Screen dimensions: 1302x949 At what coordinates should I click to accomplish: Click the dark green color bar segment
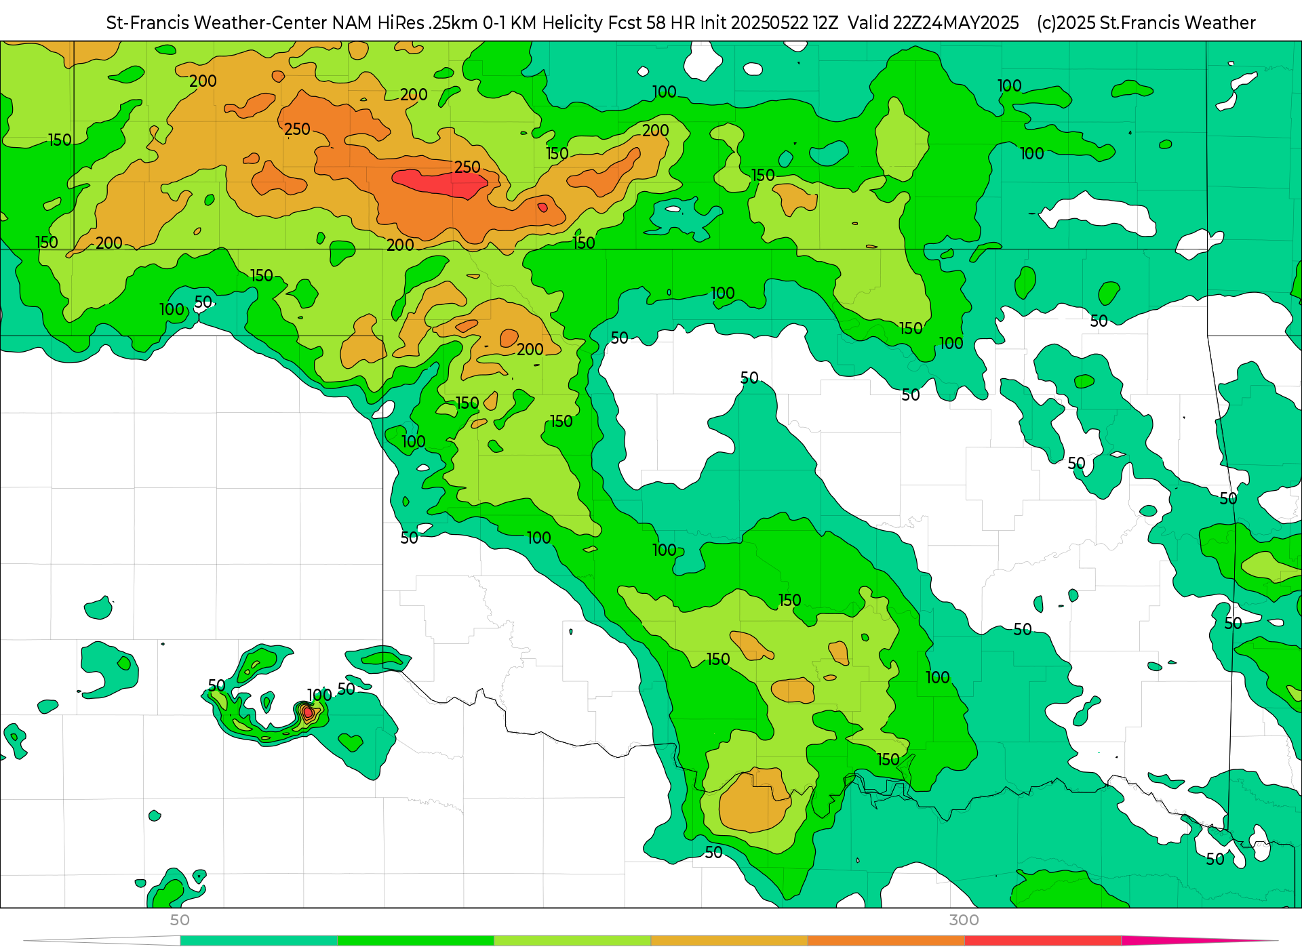415,941
